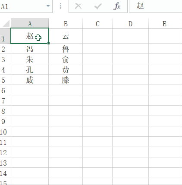
Task: Select row 12 header
Action: (5, 152)
